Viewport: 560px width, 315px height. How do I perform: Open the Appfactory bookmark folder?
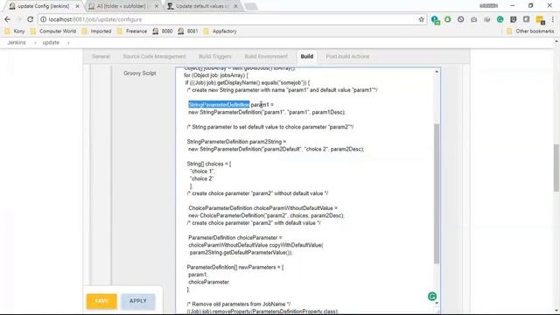pyautogui.click(x=220, y=31)
